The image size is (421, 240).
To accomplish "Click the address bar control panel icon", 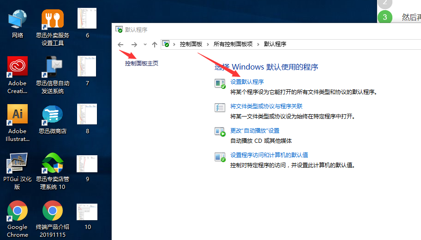I will tap(166, 44).
